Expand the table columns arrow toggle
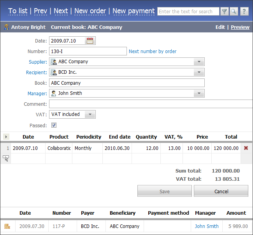 click(x=6, y=137)
